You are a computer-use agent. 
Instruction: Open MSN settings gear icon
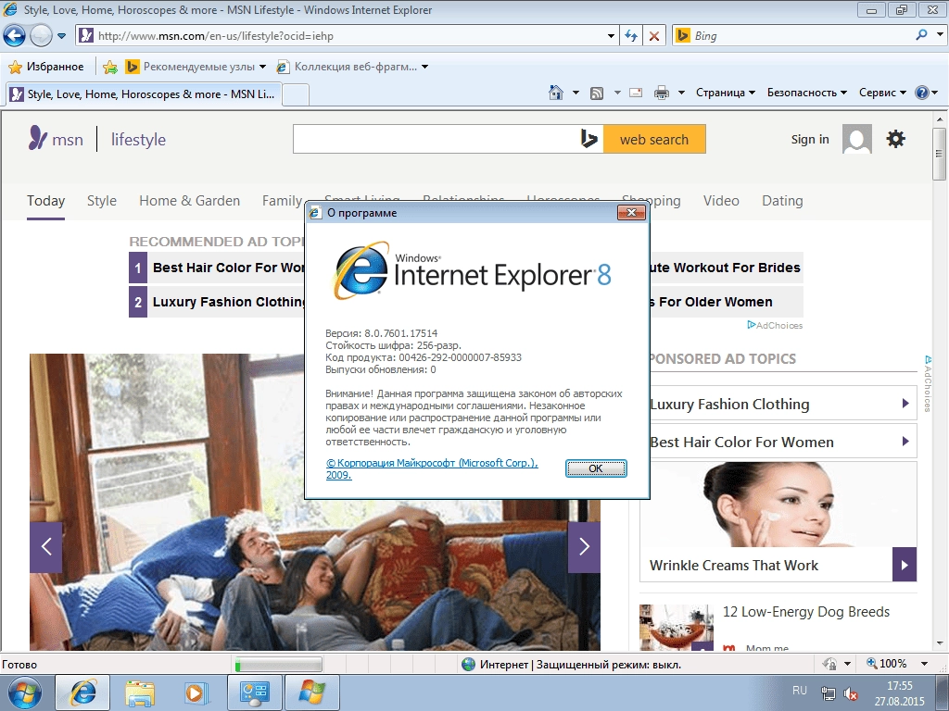coord(896,139)
